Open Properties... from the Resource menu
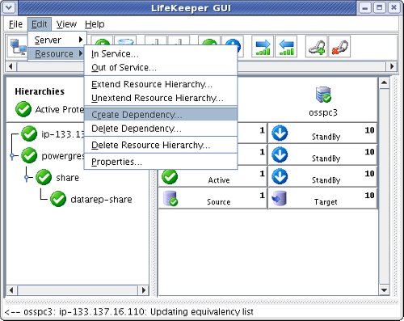The width and height of the screenshot is (404, 321). point(161,162)
